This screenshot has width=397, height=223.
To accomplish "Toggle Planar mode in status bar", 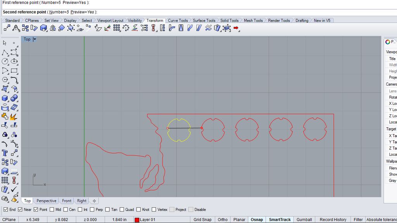I will coord(239,220).
